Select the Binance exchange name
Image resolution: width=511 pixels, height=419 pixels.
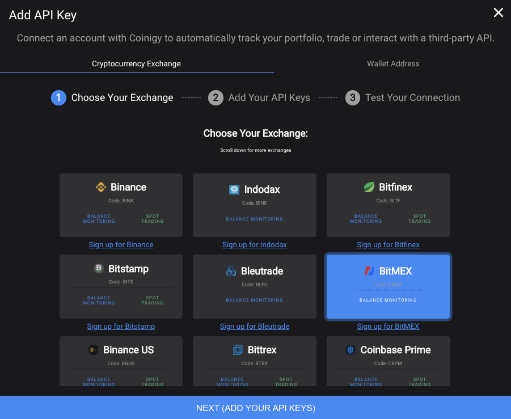(x=128, y=187)
